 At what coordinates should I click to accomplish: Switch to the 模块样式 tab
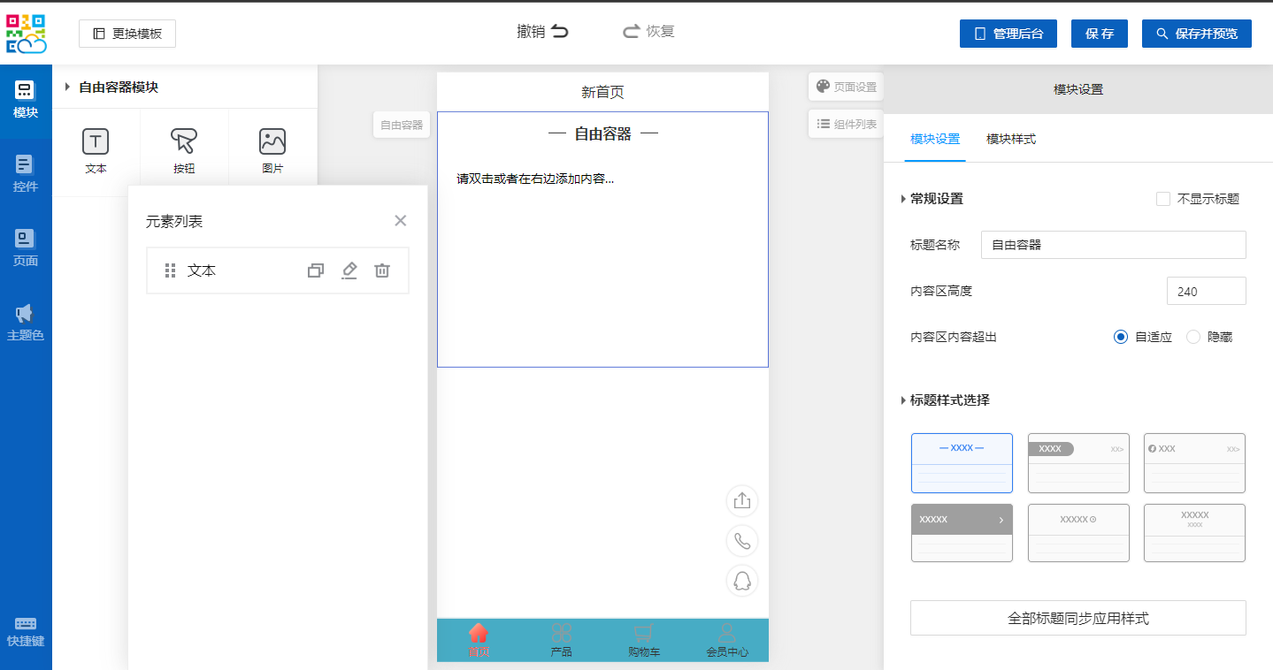[x=1010, y=140]
